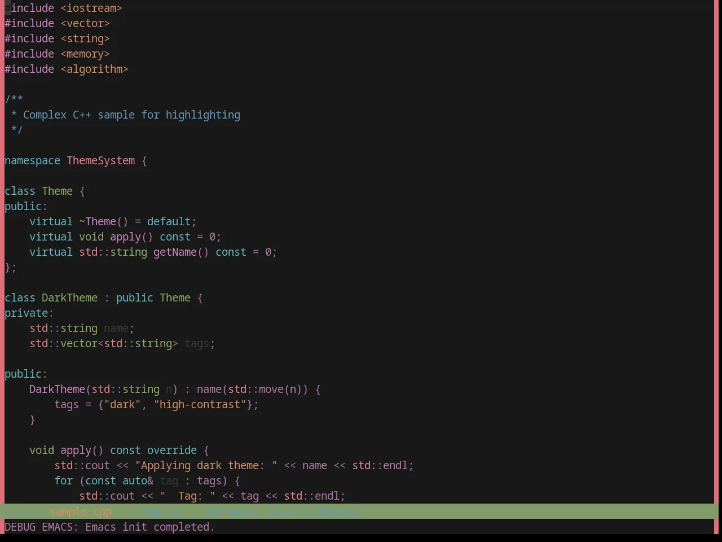Click the buffer status dashes in mode line
The image size is (722, 542).
click(21, 512)
